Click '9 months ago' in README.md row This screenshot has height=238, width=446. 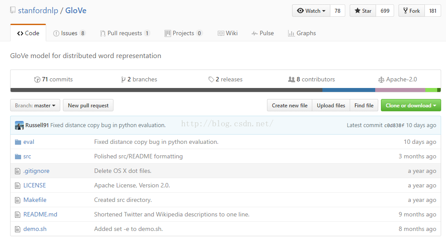417,214
